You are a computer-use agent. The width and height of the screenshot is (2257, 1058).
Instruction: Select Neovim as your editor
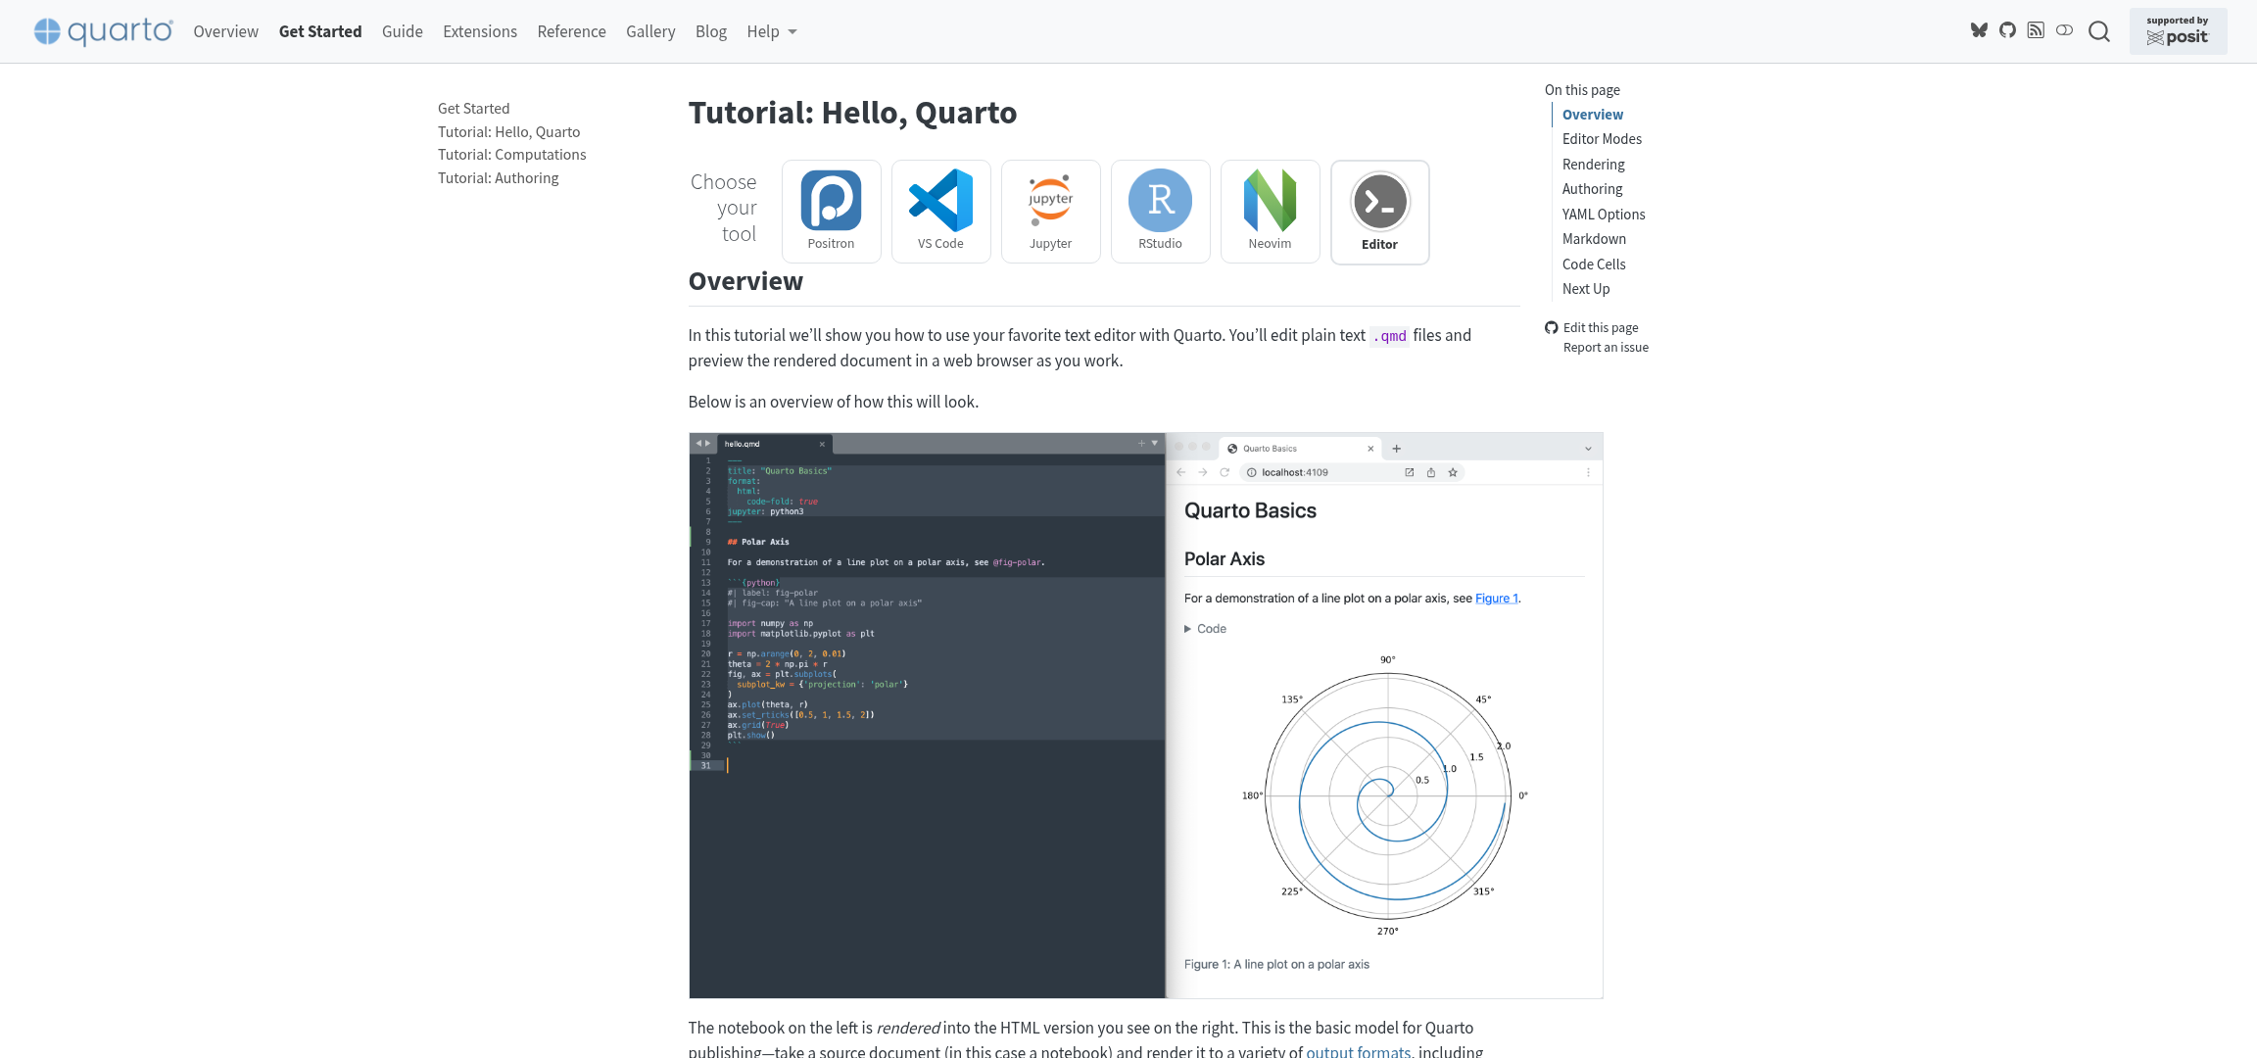coord(1270,211)
